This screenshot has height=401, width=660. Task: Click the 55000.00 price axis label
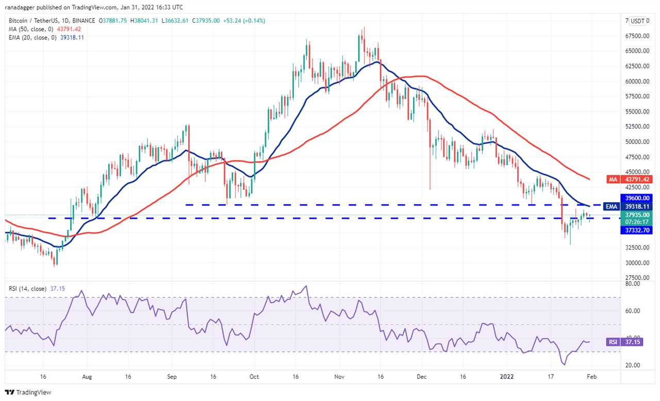[x=638, y=111]
